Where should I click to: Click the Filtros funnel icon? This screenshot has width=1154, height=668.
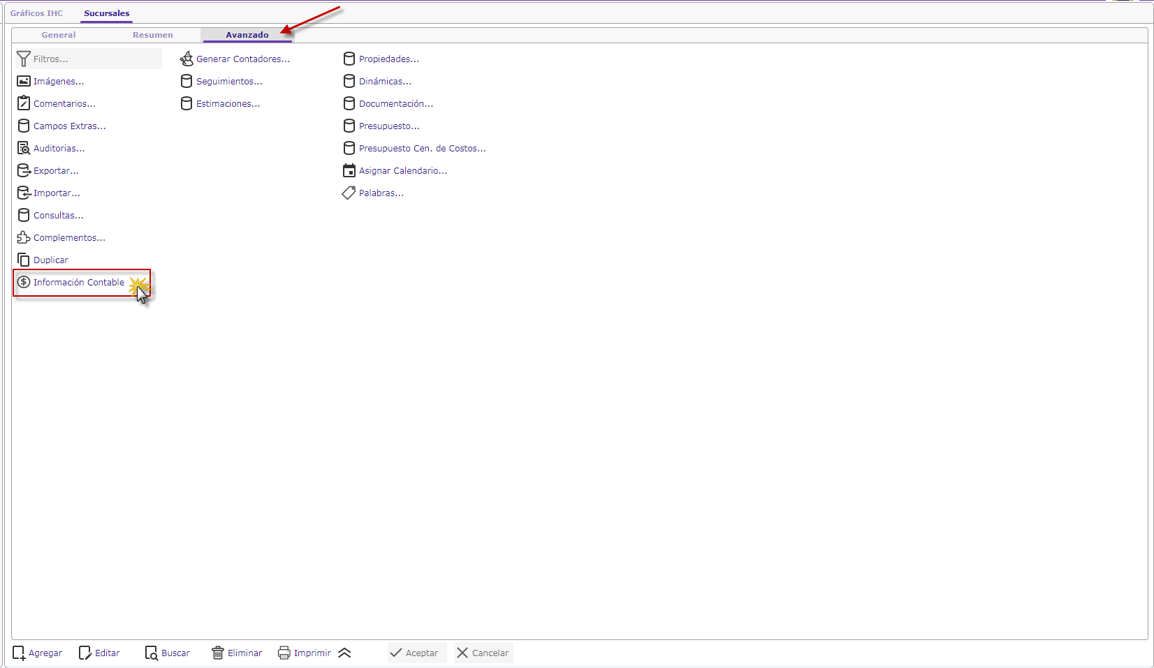pyautogui.click(x=24, y=59)
